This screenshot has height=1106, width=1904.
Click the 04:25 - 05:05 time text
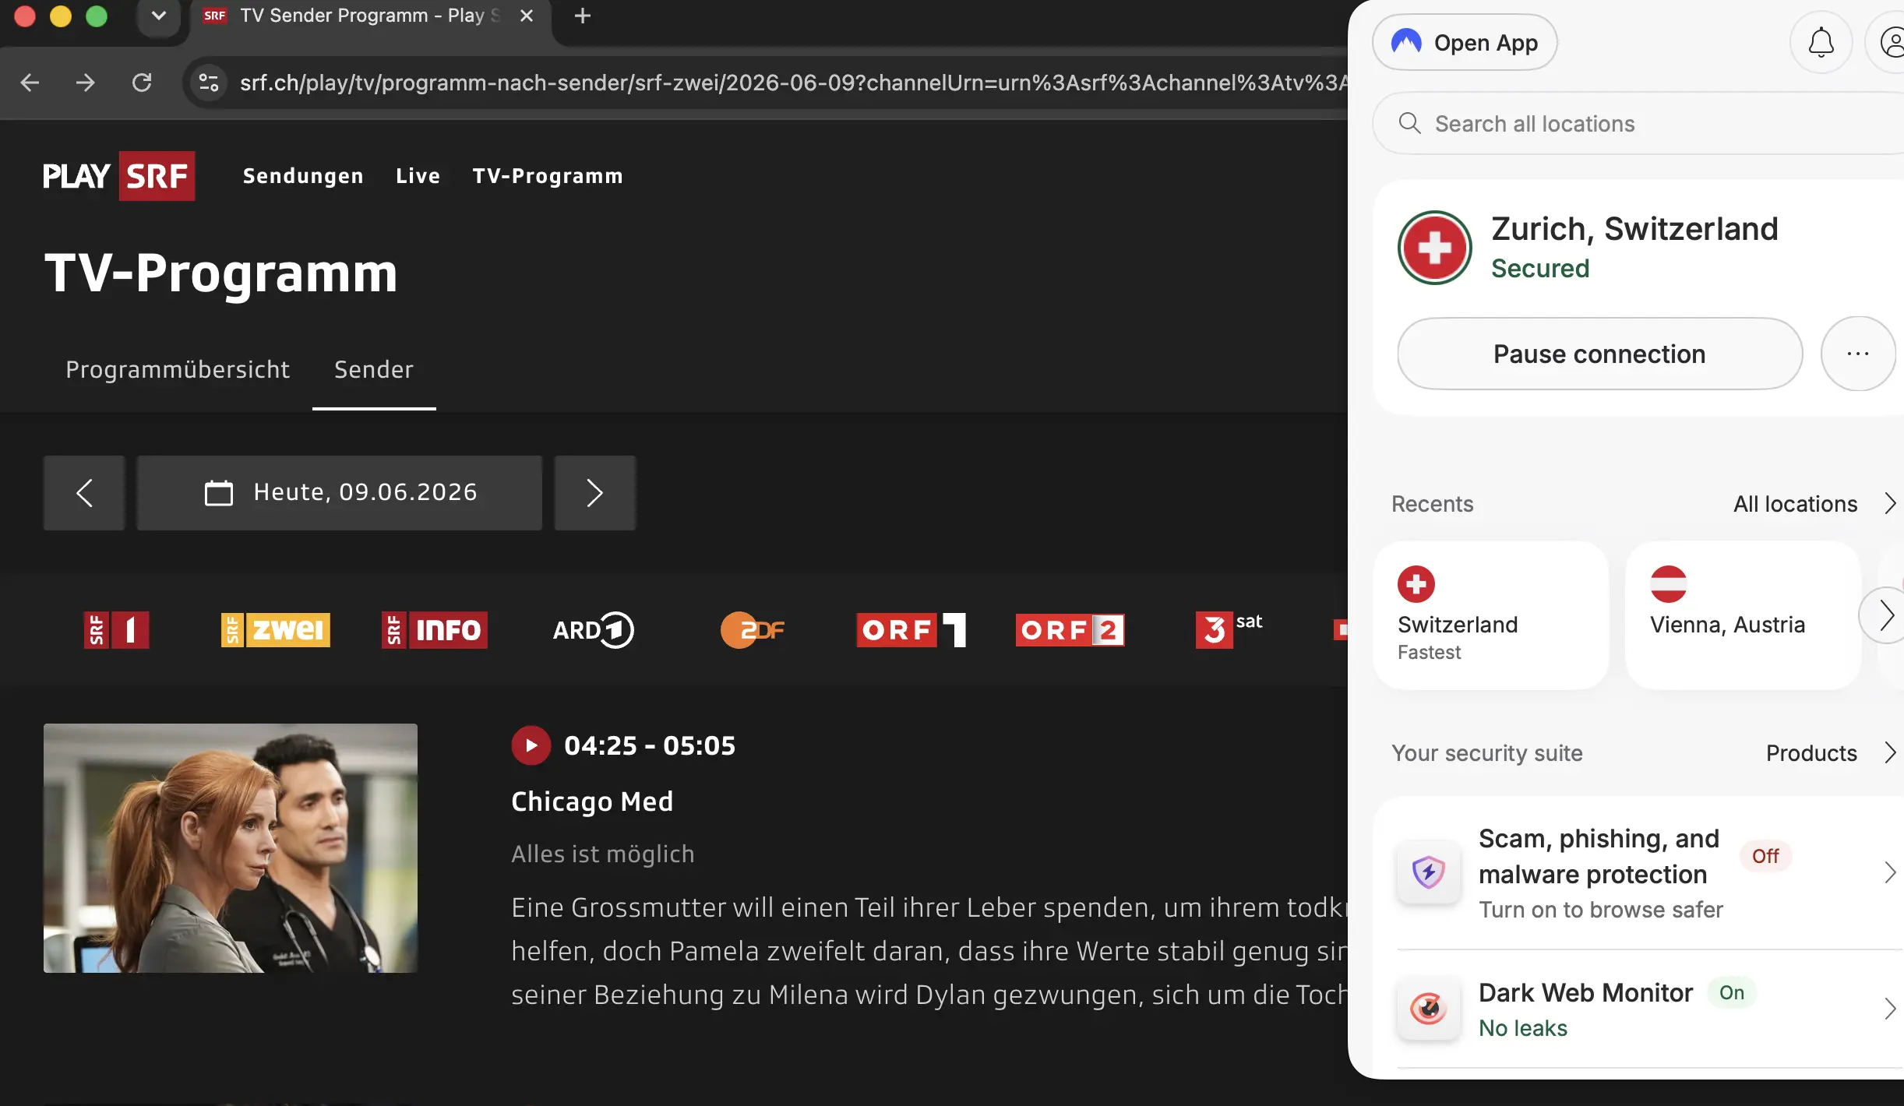[x=650, y=745]
